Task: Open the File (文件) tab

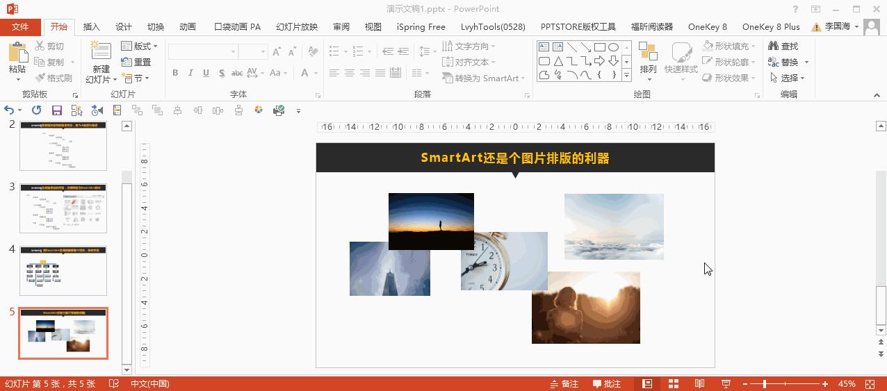Action: pos(20,26)
